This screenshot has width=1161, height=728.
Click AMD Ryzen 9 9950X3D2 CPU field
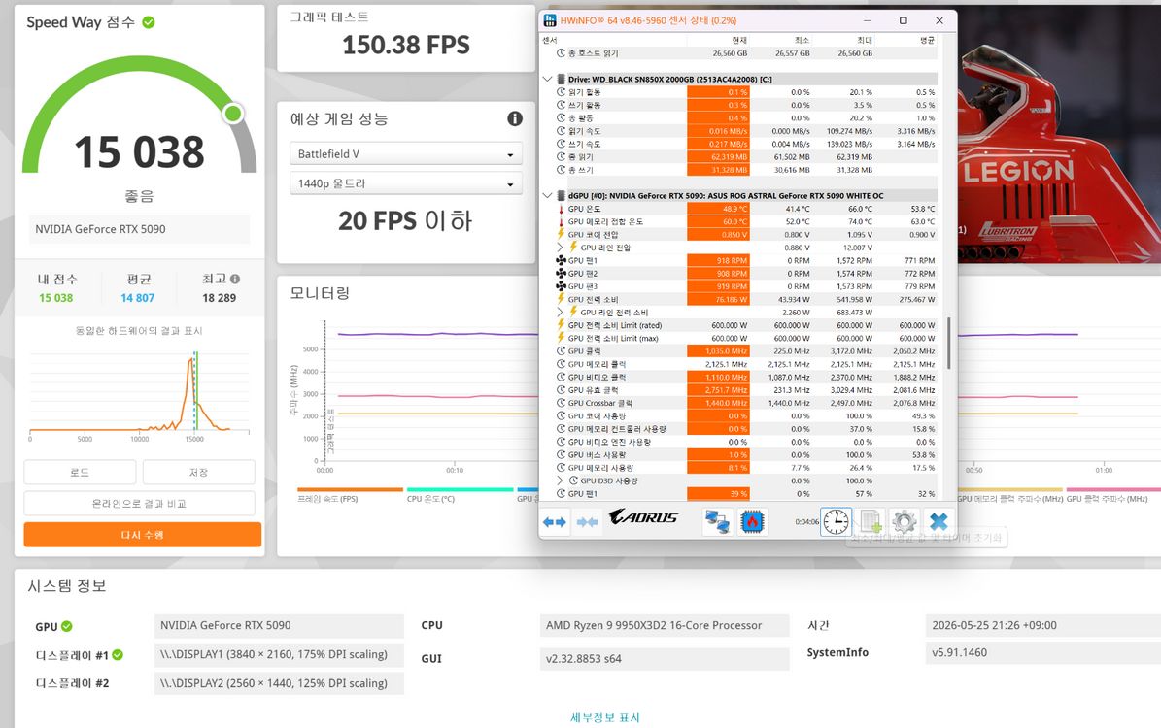click(665, 625)
